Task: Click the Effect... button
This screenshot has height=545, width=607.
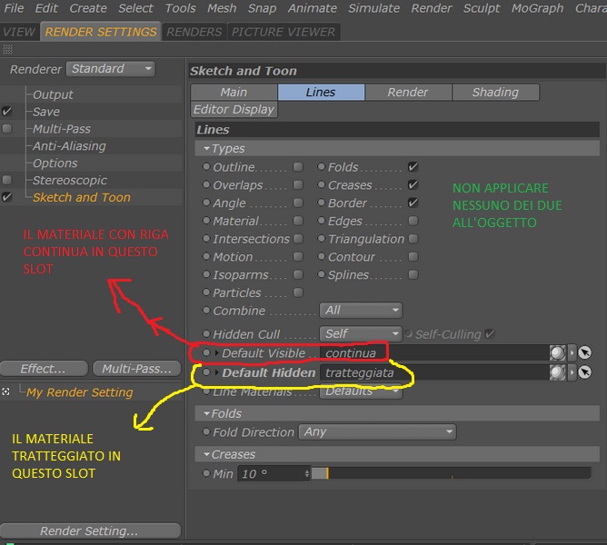Action: pyautogui.click(x=44, y=369)
